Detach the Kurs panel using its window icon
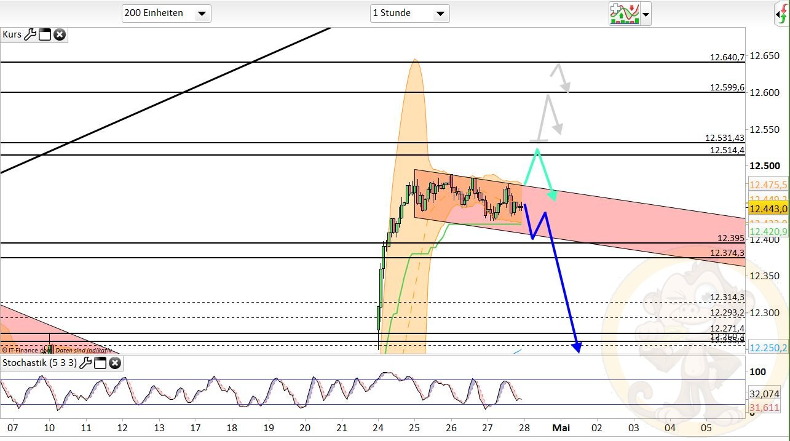 [x=44, y=34]
